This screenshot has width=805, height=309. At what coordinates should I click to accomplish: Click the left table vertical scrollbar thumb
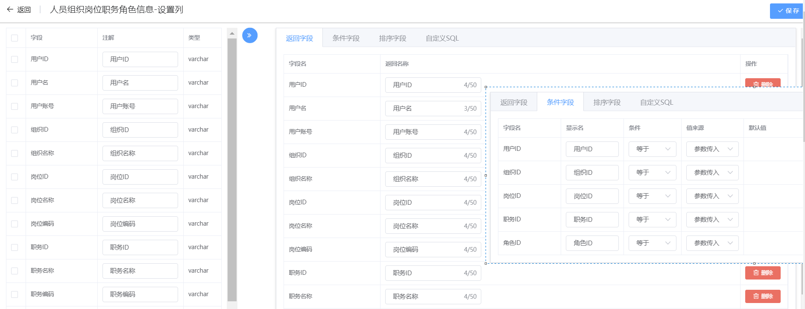[x=232, y=171]
